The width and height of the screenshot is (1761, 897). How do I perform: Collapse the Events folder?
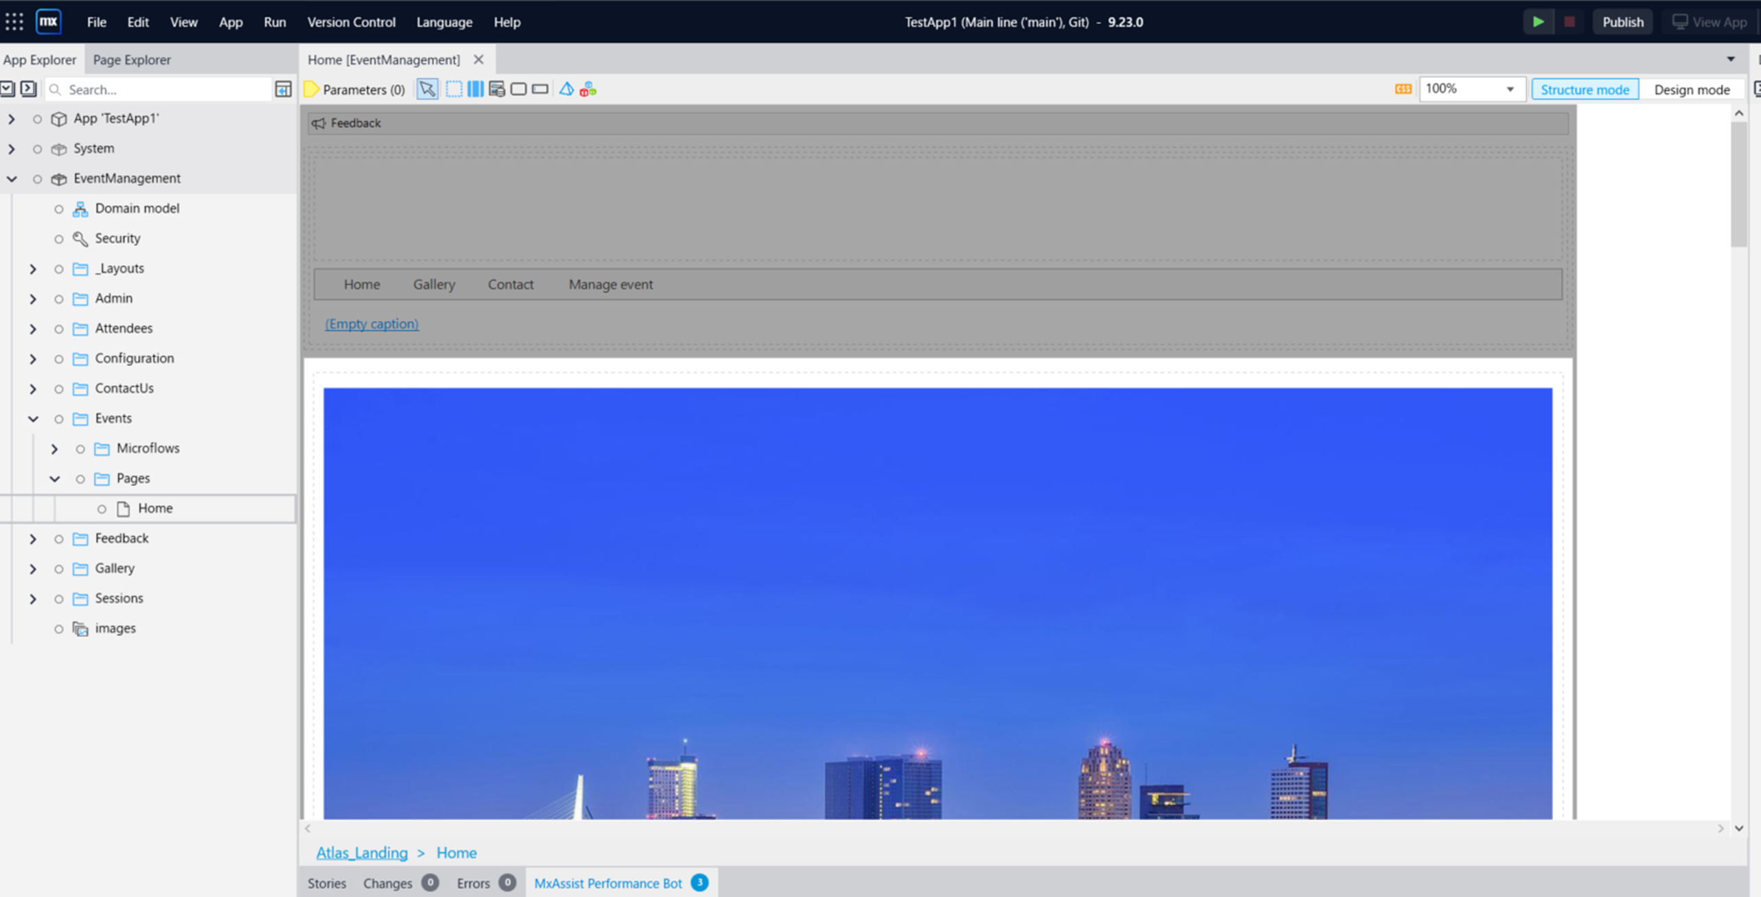click(x=33, y=418)
